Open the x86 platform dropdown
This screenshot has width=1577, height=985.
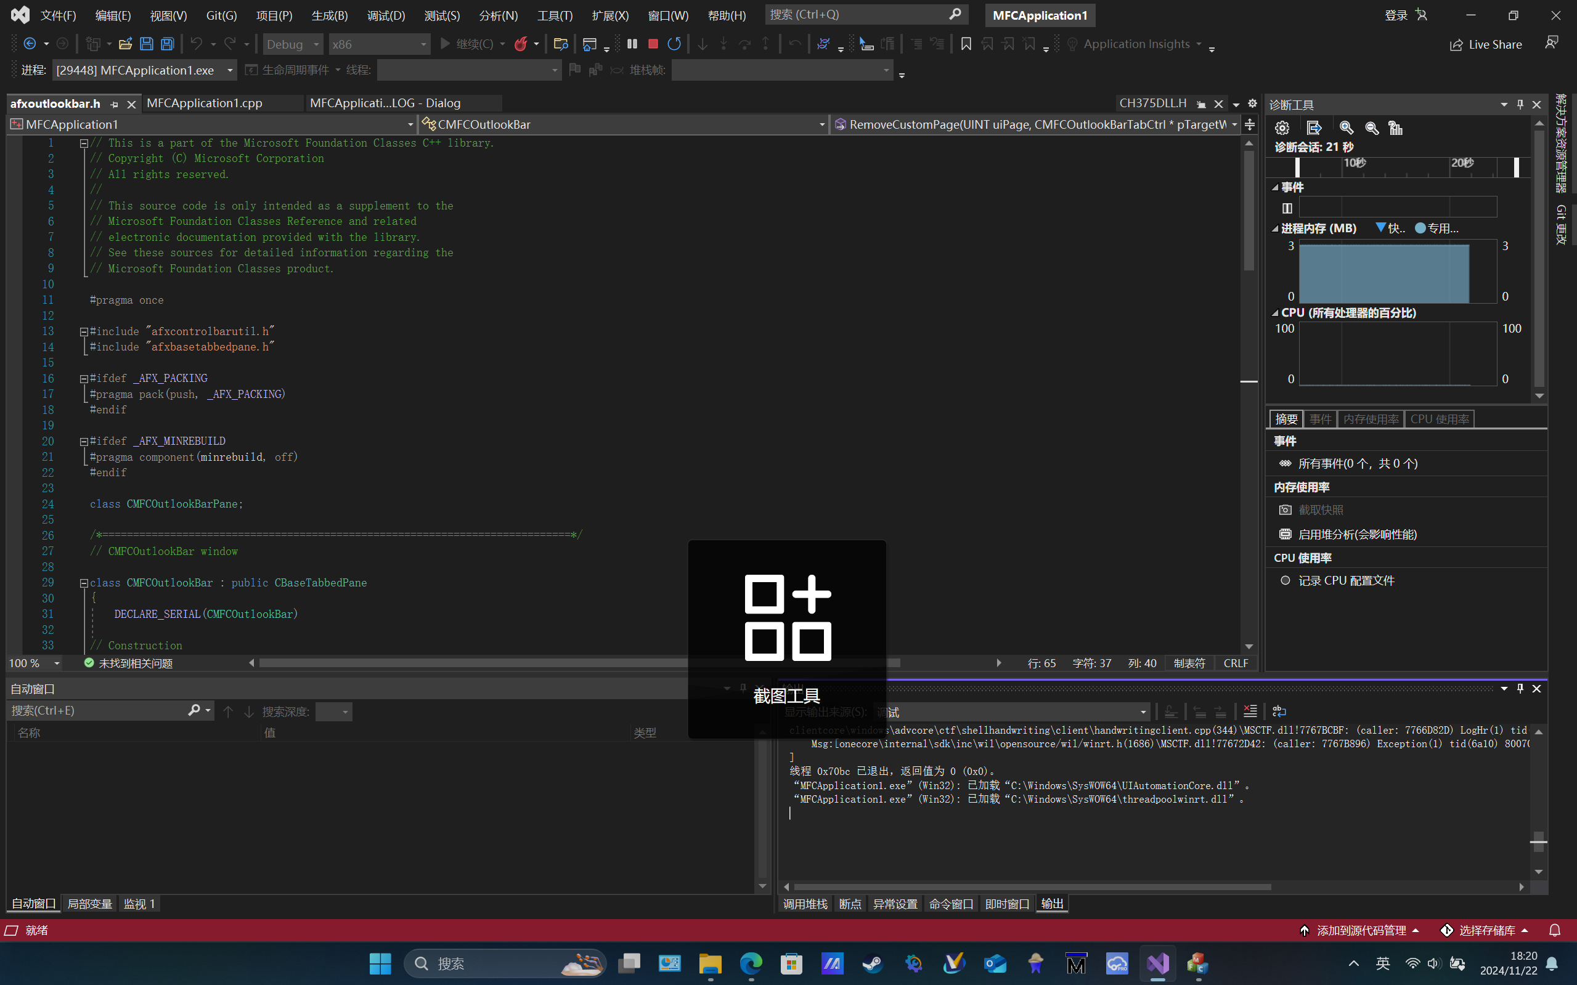pyautogui.click(x=379, y=44)
